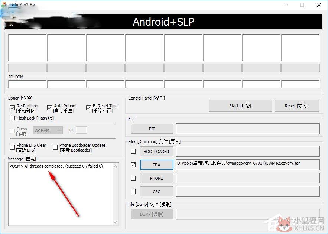Click the CSC file path field
Viewport: 328px width, 234px height.
pyautogui.click(x=248, y=192)
